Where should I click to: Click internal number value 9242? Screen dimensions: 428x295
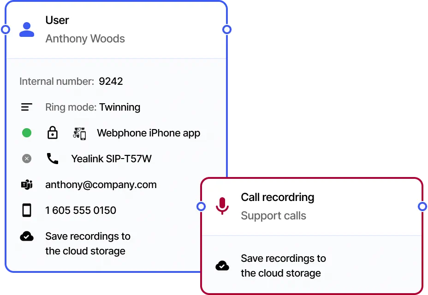click(111, 81)
